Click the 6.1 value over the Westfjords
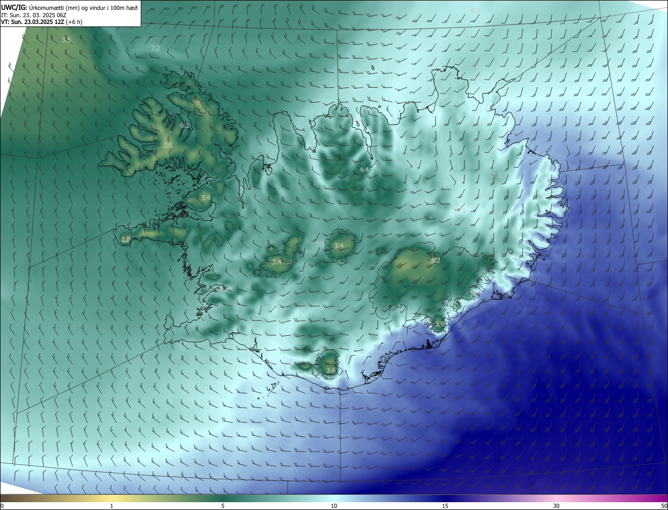The image size is (668, 510). click(185, 126)
